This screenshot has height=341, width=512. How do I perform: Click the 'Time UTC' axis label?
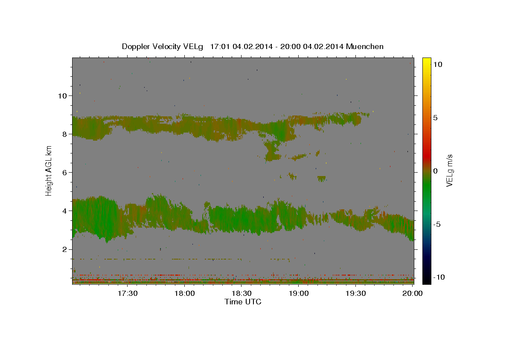click(x=243, y=302)
